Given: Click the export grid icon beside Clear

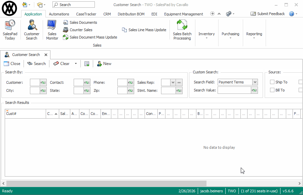Looking at the screenshot, I should (87, 64).
